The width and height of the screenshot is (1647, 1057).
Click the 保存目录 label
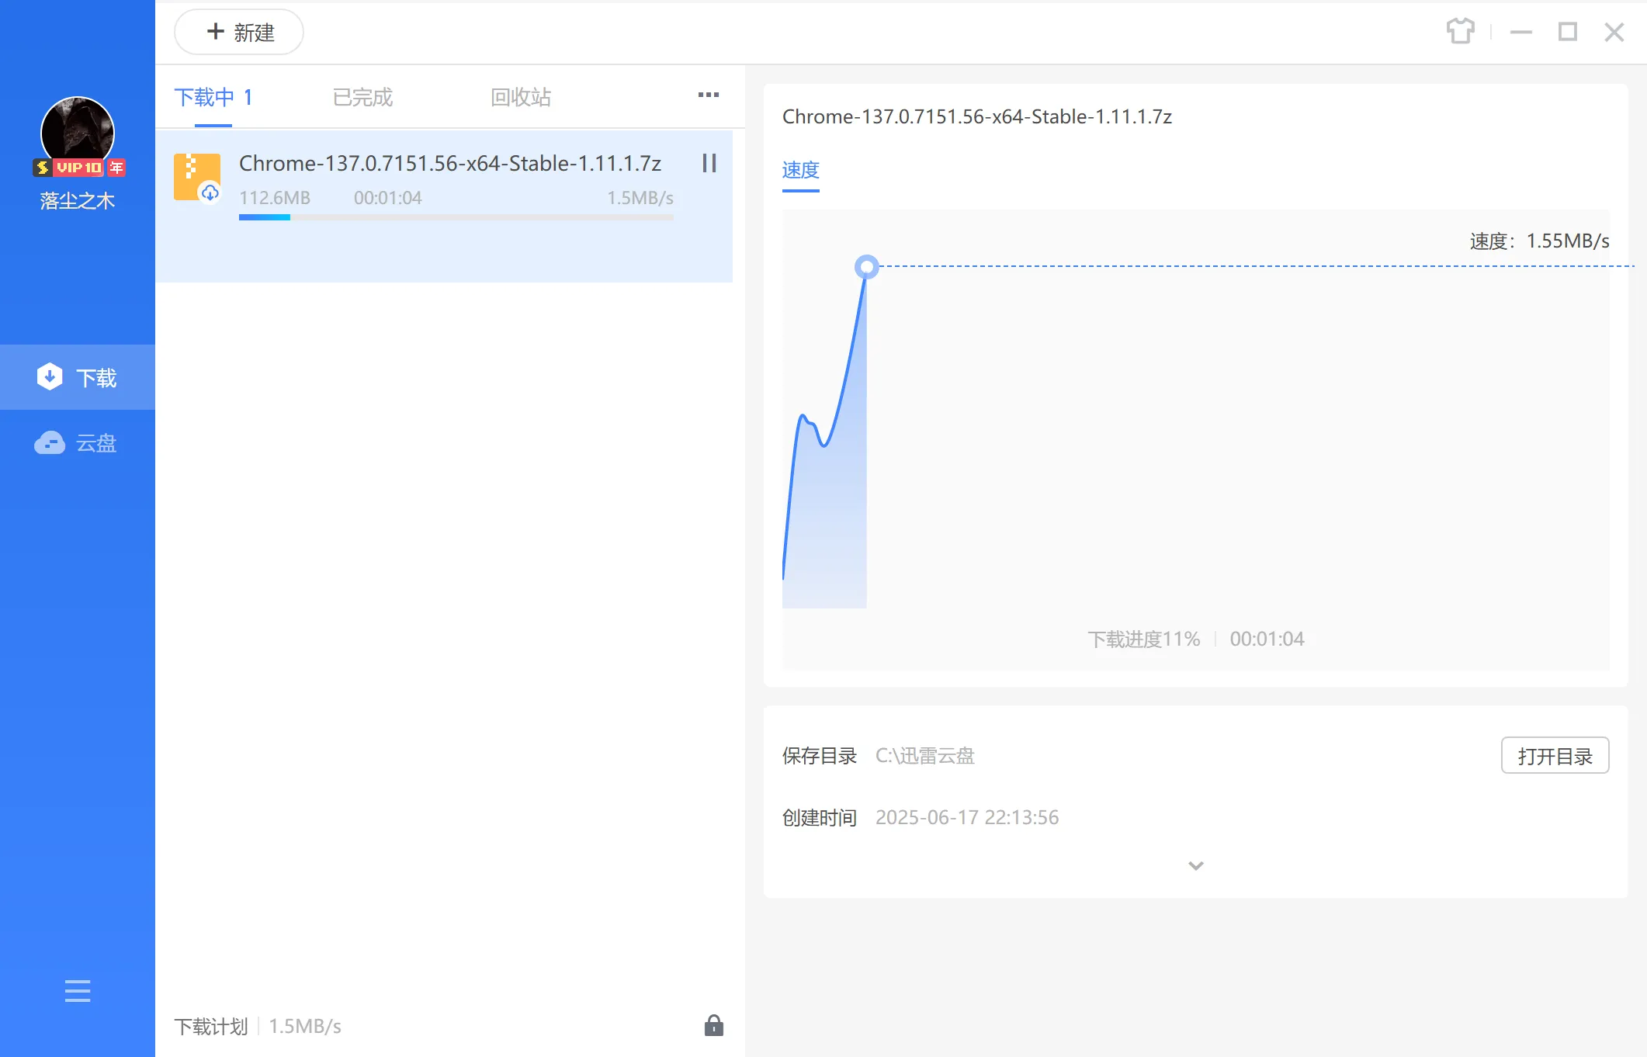click(x=820, y=756)
